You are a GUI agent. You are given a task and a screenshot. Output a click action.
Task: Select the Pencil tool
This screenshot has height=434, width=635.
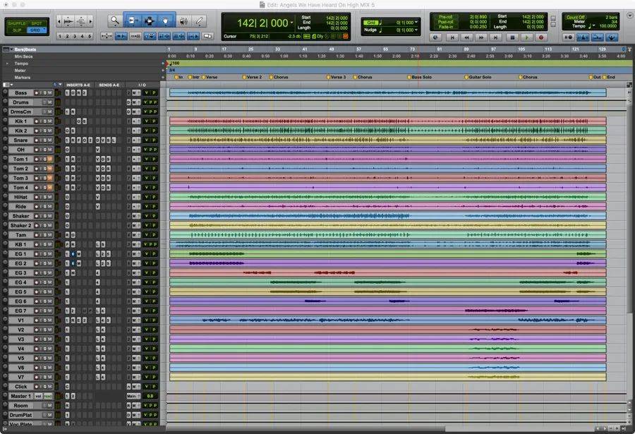click(x=200, y=21)
